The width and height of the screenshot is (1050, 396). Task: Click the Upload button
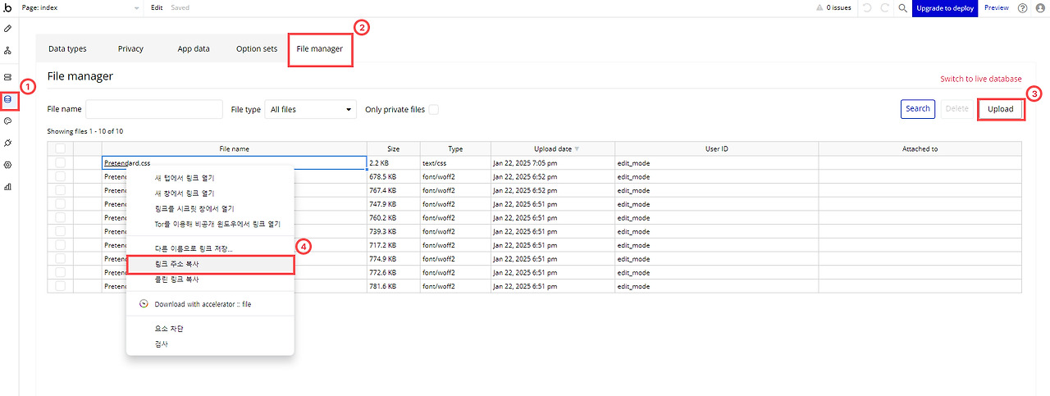(x=1000, y=109)
